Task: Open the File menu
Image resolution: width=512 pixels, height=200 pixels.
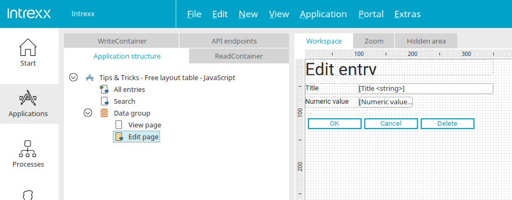Action: 194,14
